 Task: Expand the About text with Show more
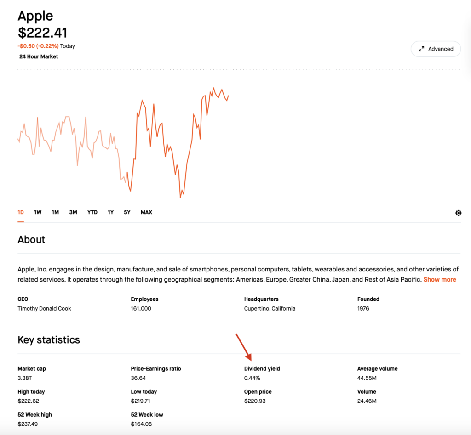(x=439, y=279)
